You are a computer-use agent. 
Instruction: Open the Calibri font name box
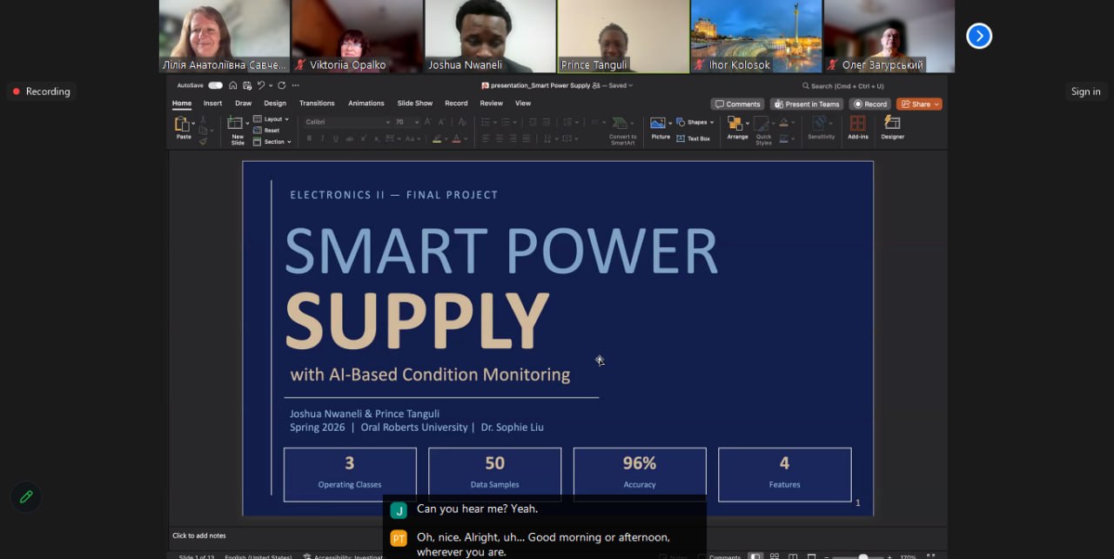tap(344, 122)
